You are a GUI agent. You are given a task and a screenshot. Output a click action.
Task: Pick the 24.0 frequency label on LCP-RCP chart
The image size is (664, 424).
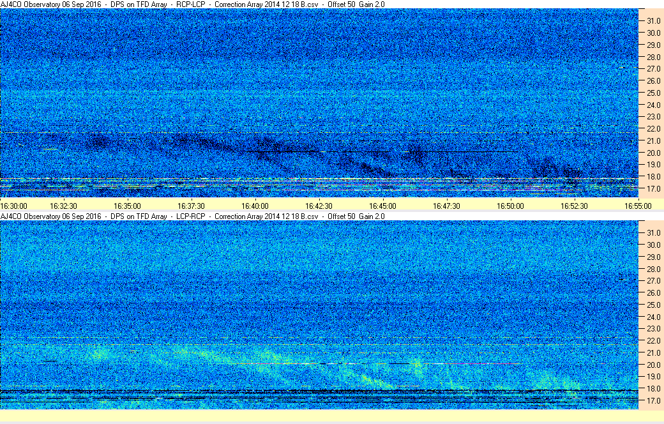(653, 317)
